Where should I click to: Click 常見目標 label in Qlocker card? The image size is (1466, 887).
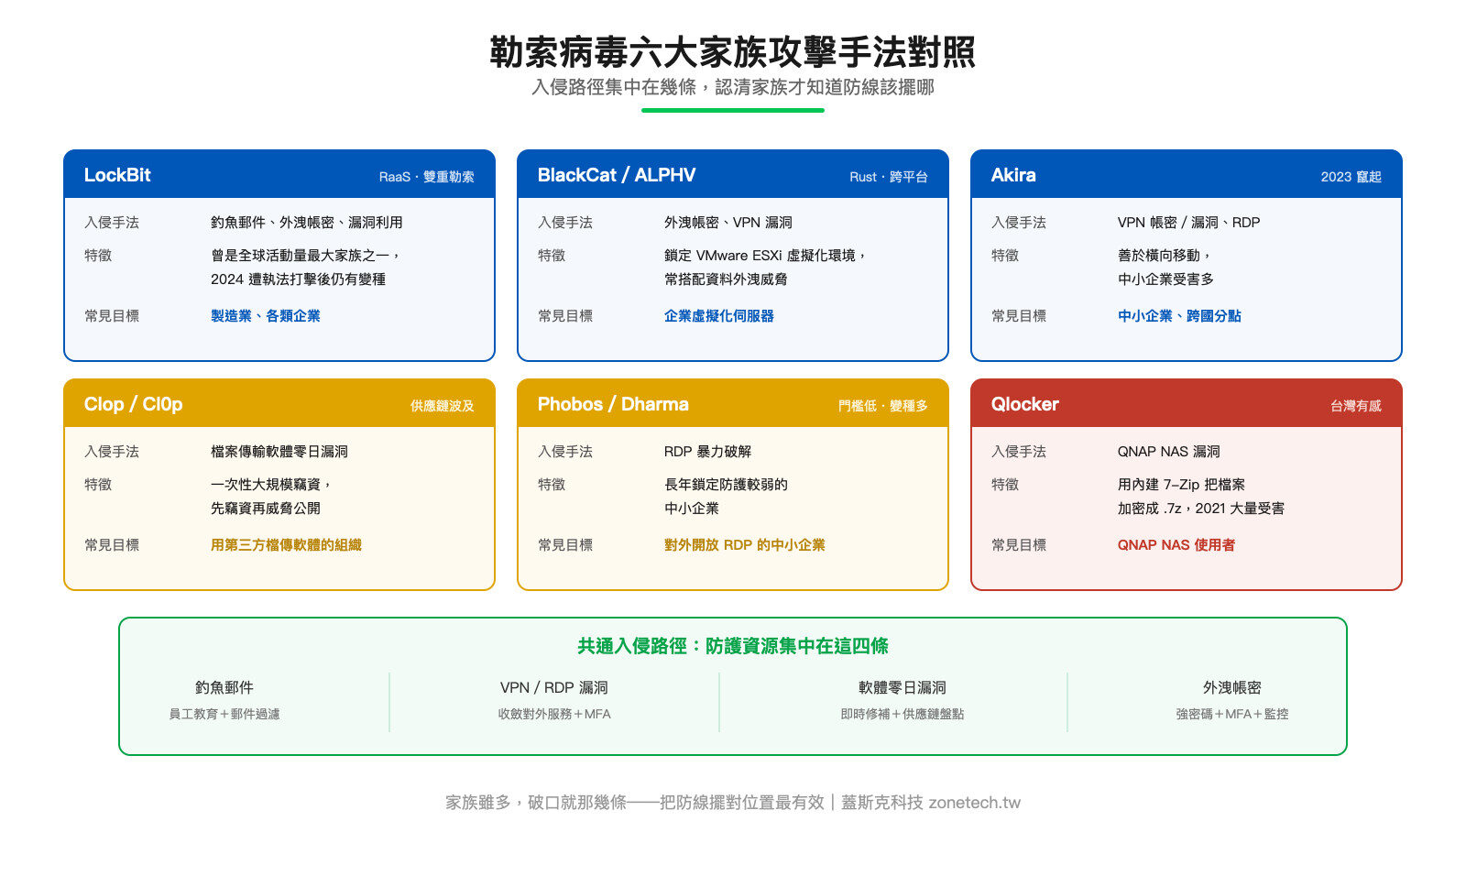1019,545
